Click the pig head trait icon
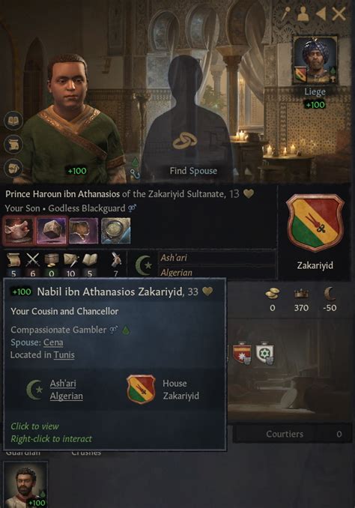 (18, 230)
